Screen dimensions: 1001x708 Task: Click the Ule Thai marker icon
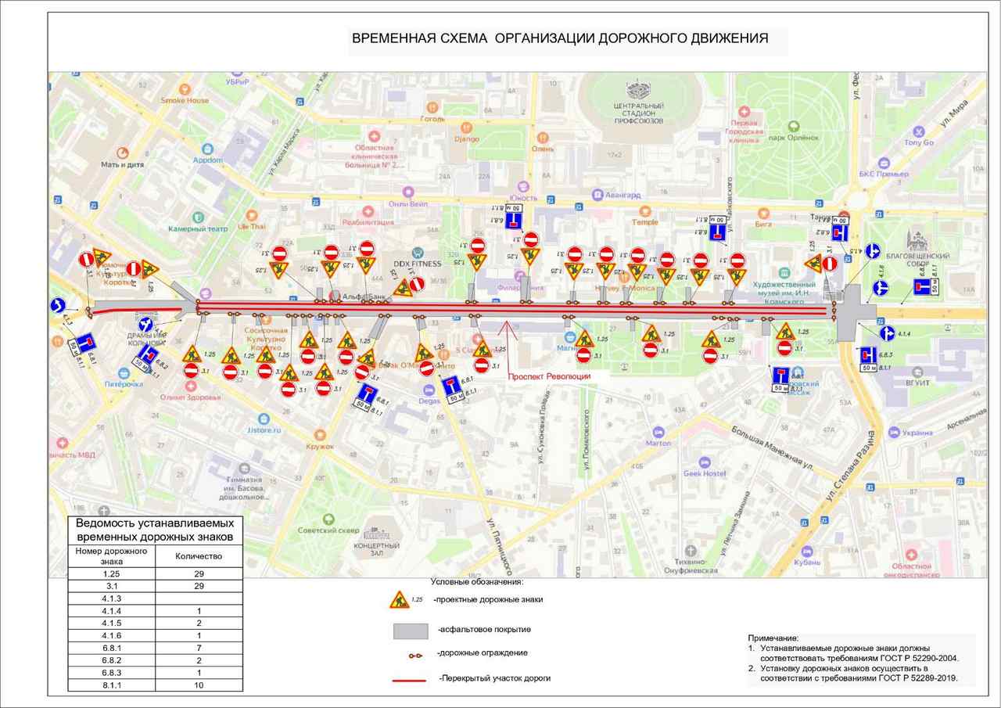[x=252, y=215]
